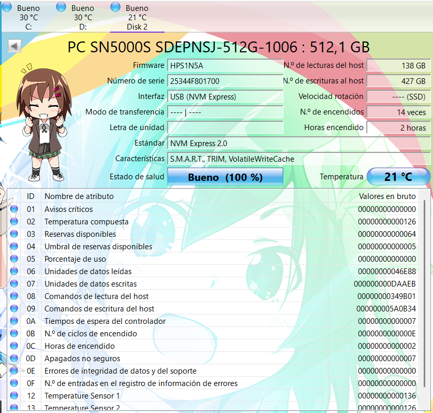Click the Estándar field NVM Express 2.0
433x413 pixels.
299,144
